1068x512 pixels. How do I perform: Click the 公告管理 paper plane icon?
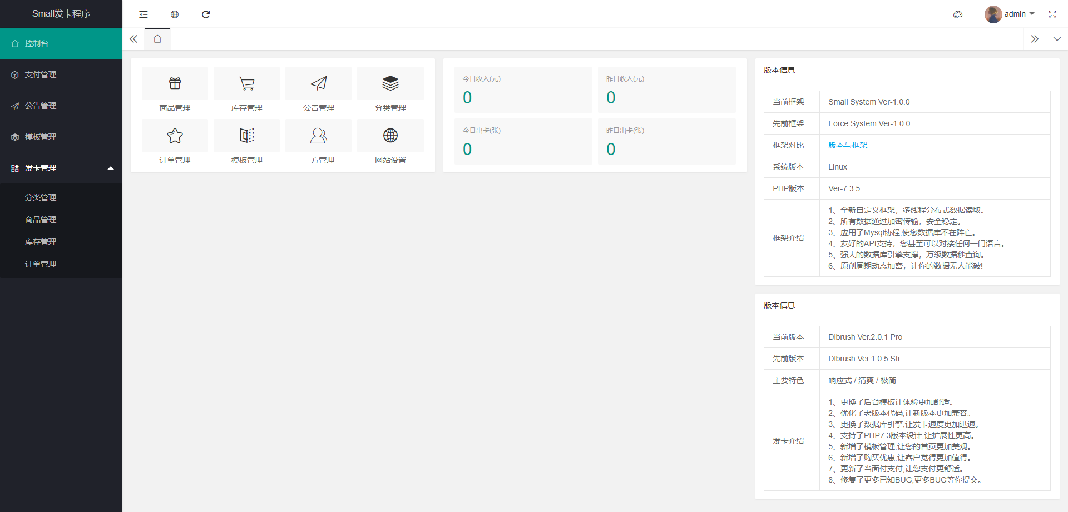pos(318,83)
